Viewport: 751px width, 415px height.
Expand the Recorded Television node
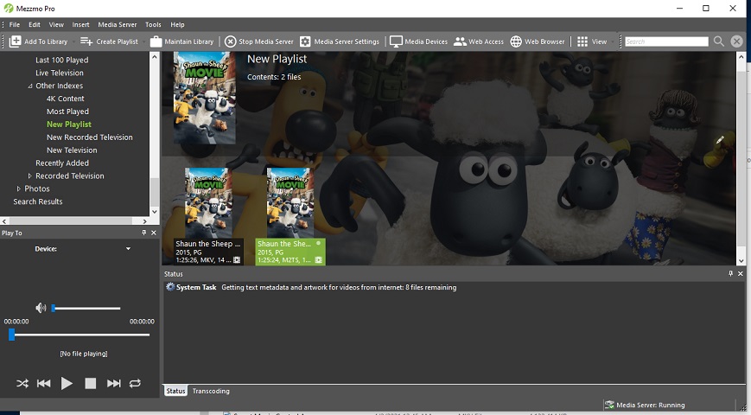(29, 176)
